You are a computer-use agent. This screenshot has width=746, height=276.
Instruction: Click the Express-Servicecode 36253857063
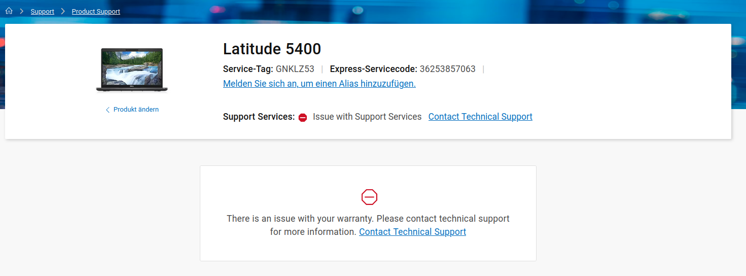click(448, 69)
